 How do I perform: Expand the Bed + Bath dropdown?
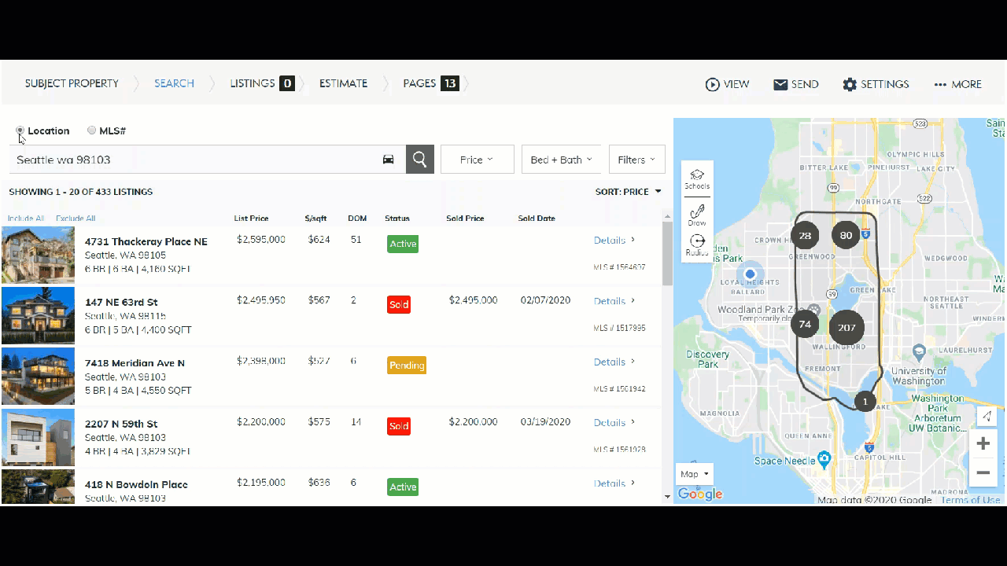pyautogui.click(x=561, y=160)
